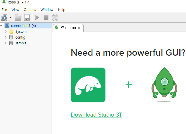Click the config database cylinder icon
Viewport: 186px width, 134px height.
click(11, 37)
